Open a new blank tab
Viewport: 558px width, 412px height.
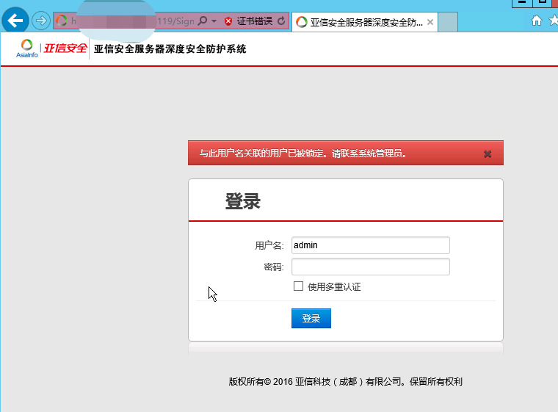click(448, 22)
